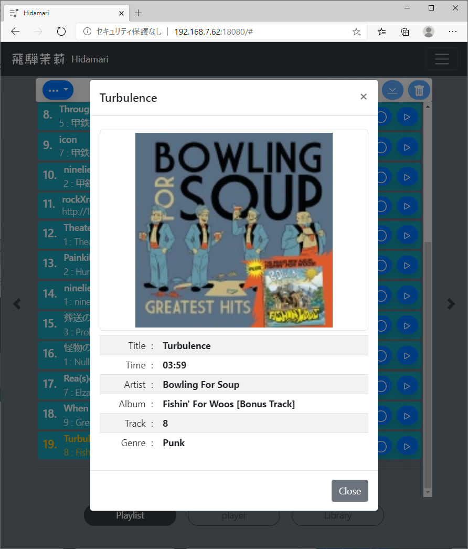Close the Hidamari browser tab
The height and width of the screenshot is (549, 468).
click(122, 13)
